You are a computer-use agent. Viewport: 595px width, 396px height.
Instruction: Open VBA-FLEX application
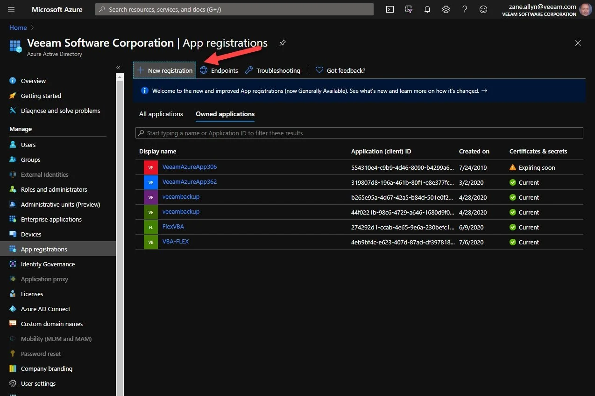click(176, 242)
